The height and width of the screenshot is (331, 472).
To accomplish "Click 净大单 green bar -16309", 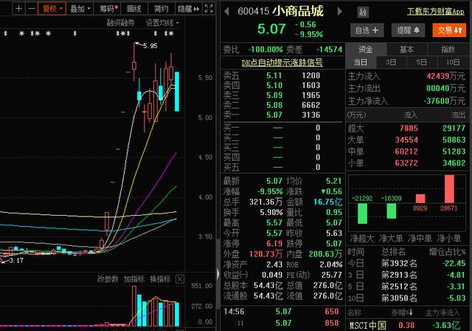I will [x=392, y=211].
